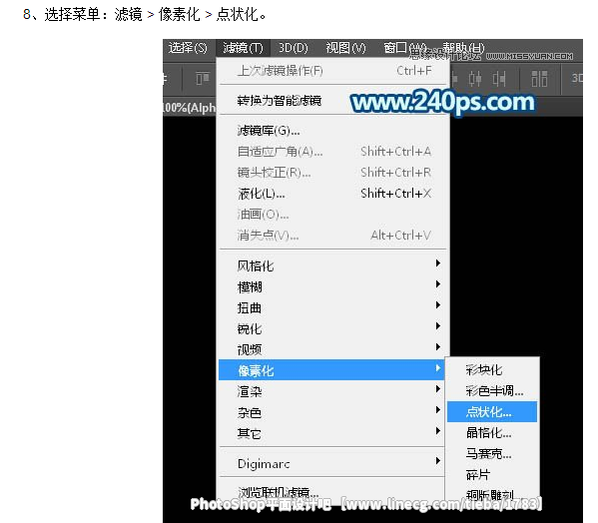598x523 pixels.
Task: Expand the 模糊 submenu
Action: coord(332,286)
